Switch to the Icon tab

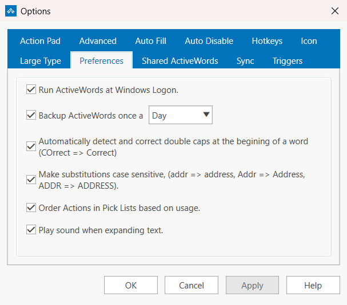pos(309,41)
